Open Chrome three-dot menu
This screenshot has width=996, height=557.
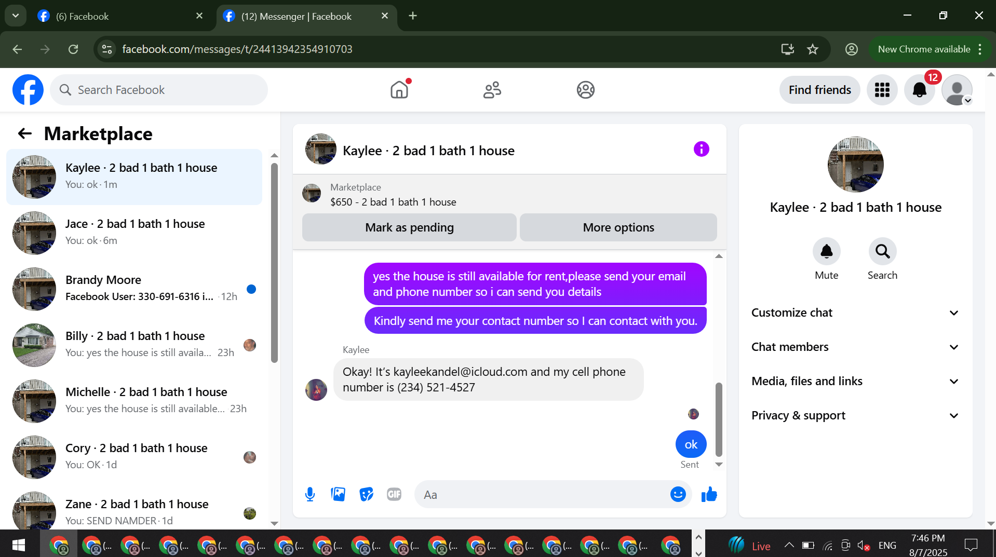[980, 49]
